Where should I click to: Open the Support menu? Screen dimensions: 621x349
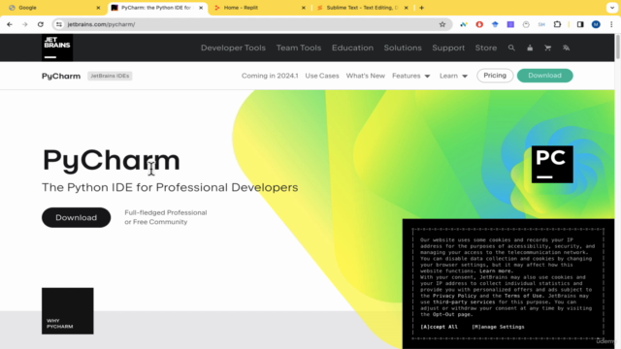(448, 48)
